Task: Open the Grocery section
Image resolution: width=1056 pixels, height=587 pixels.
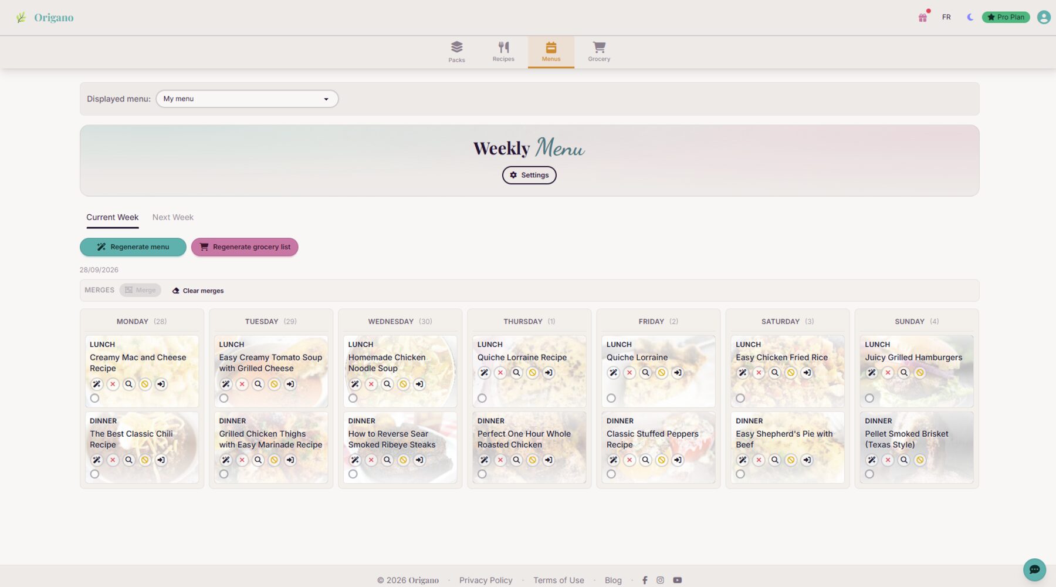Action: click(599, 52)
